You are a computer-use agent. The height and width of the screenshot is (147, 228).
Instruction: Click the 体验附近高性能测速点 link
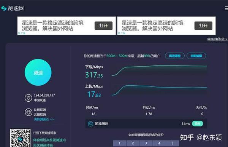pos(49,140)
